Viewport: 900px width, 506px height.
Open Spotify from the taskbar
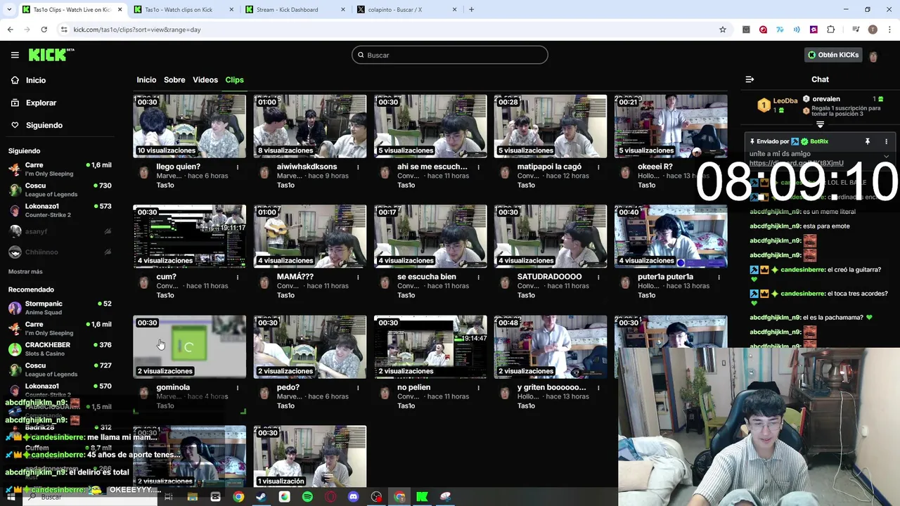point(307,497)
